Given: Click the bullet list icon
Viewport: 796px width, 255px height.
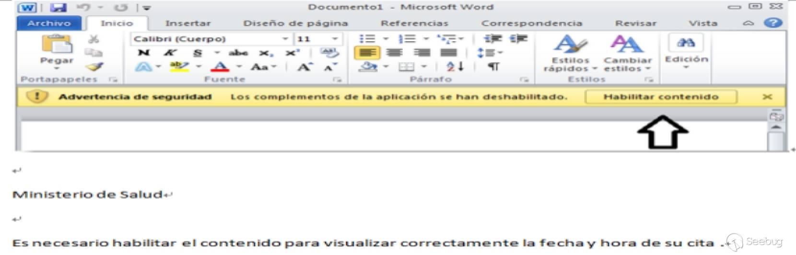Looking at the screenshot, I should pyautogui.click(x=367, y=39).
